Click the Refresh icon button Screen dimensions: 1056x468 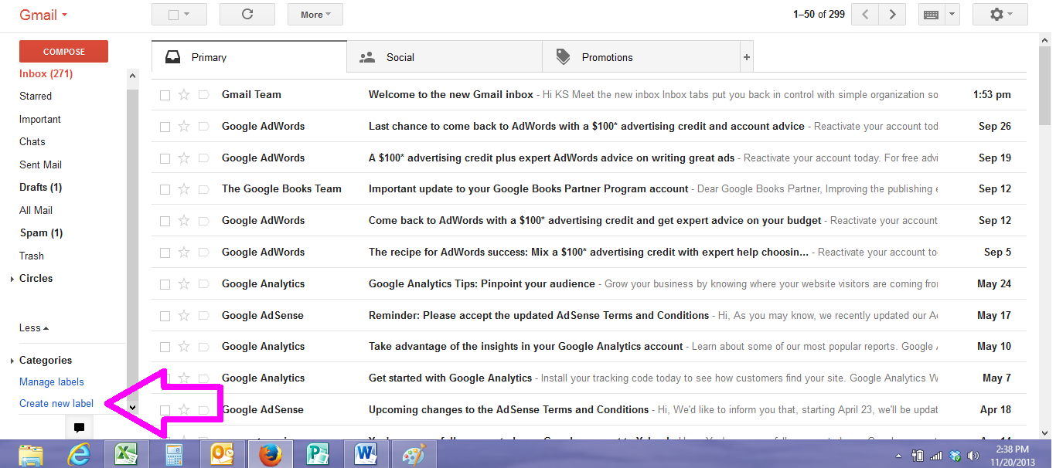click(x=247, y=14)
